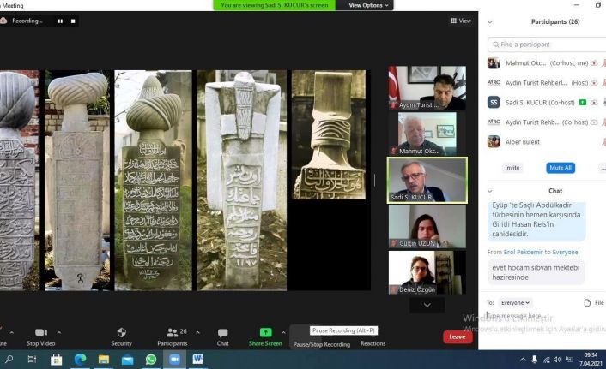
Task: Click the Participants icon in toolbar
Action: 172,332
